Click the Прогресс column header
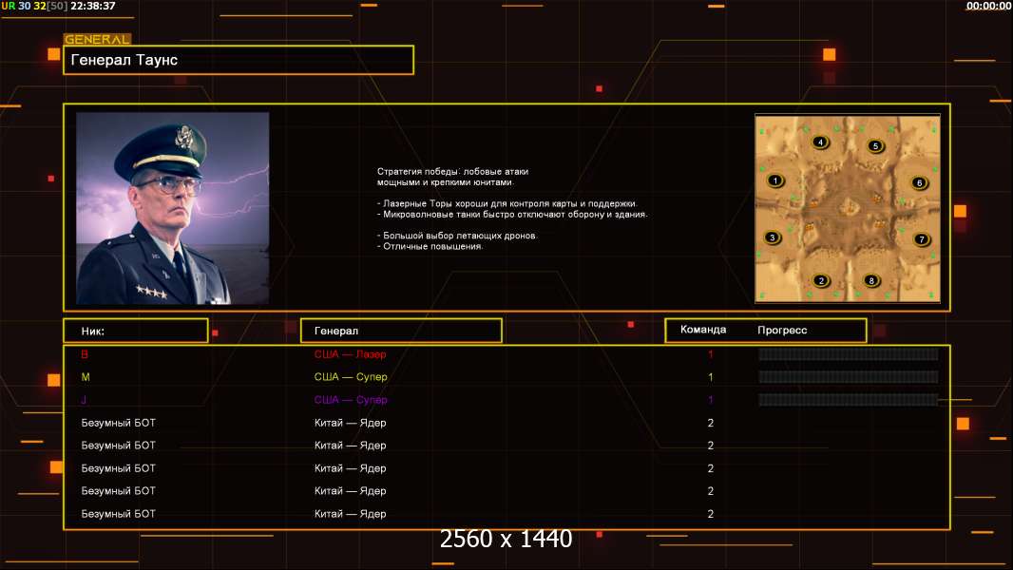1013x570 pixels. click(782, 330)
